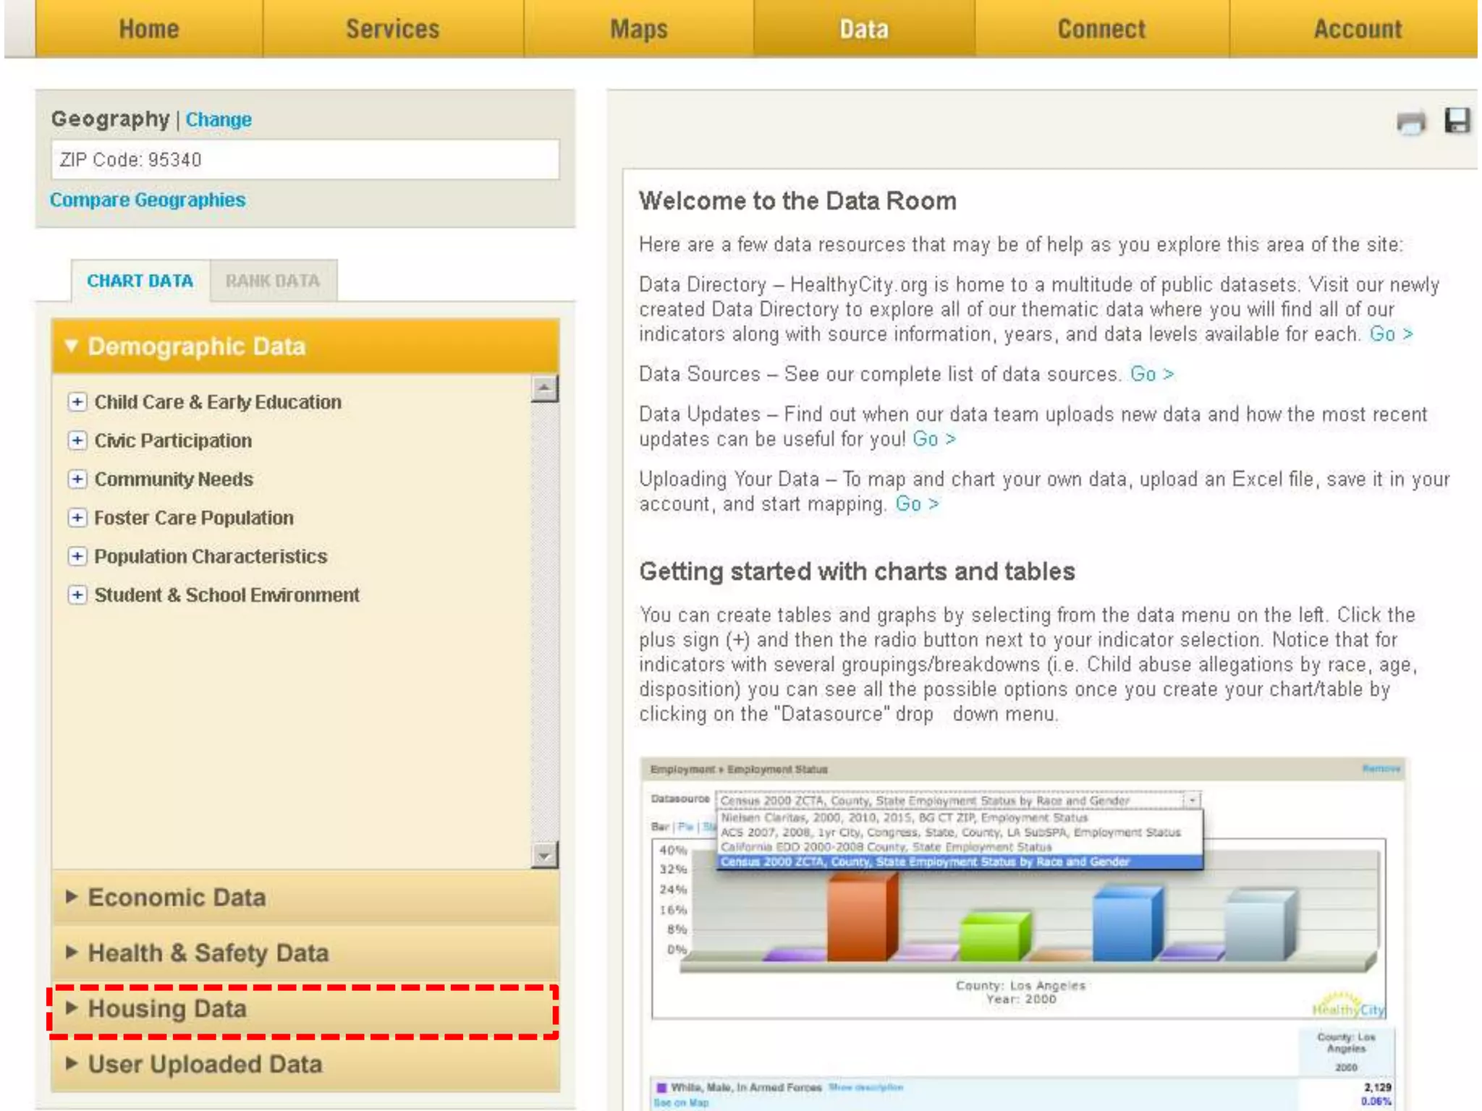
Task: Click the save floppy disk icon
Action: point(1457,121)
